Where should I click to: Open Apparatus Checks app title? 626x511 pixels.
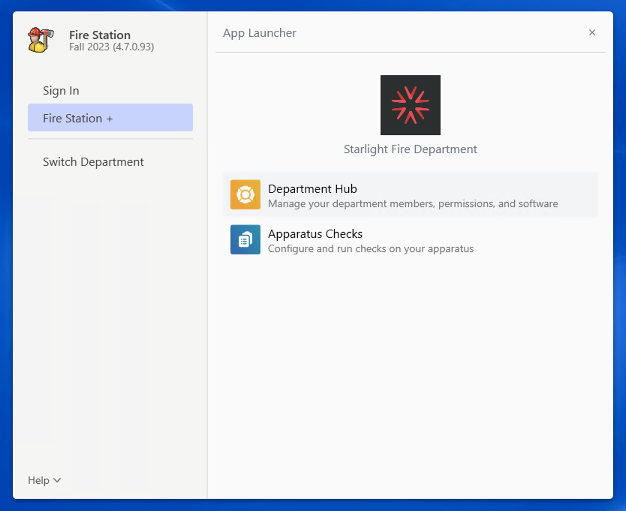[315, 234]
